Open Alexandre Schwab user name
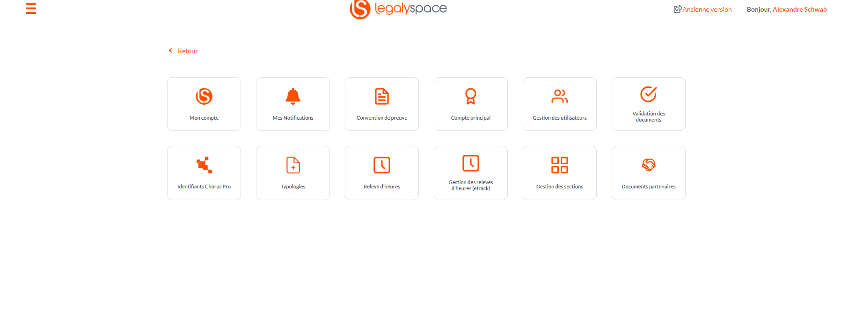848x324 pixels. coord(799,9)
